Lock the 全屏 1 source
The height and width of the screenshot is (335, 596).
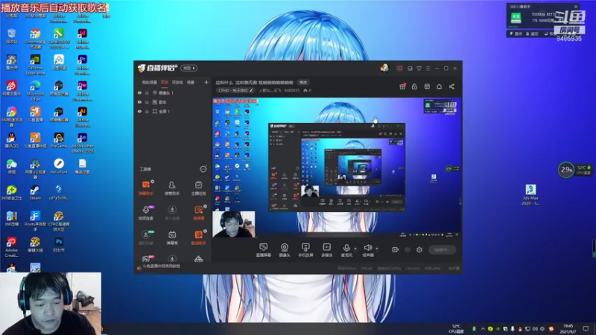pos(147,111)
